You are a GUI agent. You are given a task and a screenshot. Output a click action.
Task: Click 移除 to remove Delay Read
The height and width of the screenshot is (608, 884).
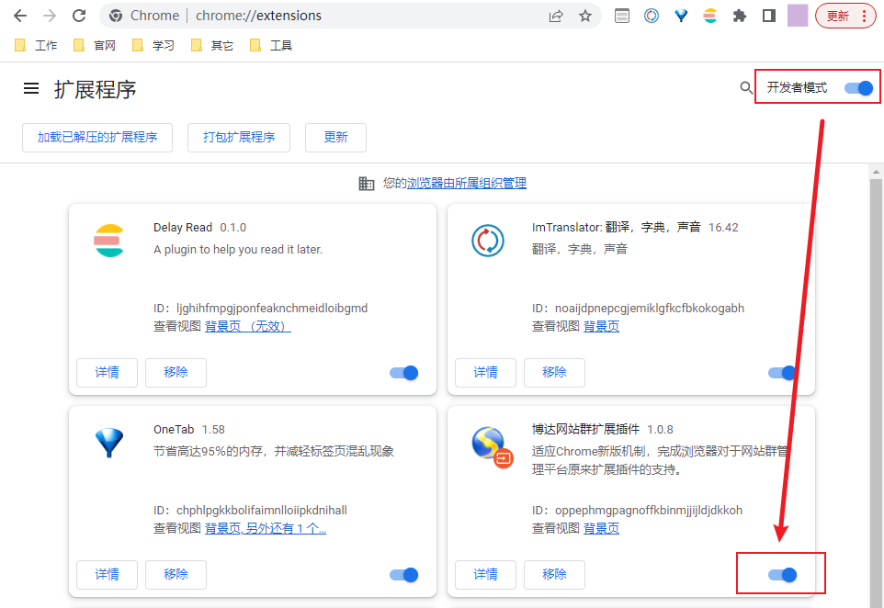(176, 373)
